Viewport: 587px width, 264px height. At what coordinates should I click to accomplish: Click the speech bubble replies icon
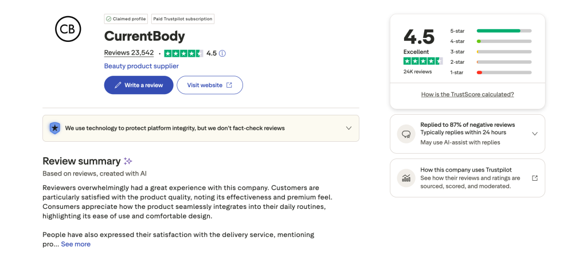click(x=406, y=134)
